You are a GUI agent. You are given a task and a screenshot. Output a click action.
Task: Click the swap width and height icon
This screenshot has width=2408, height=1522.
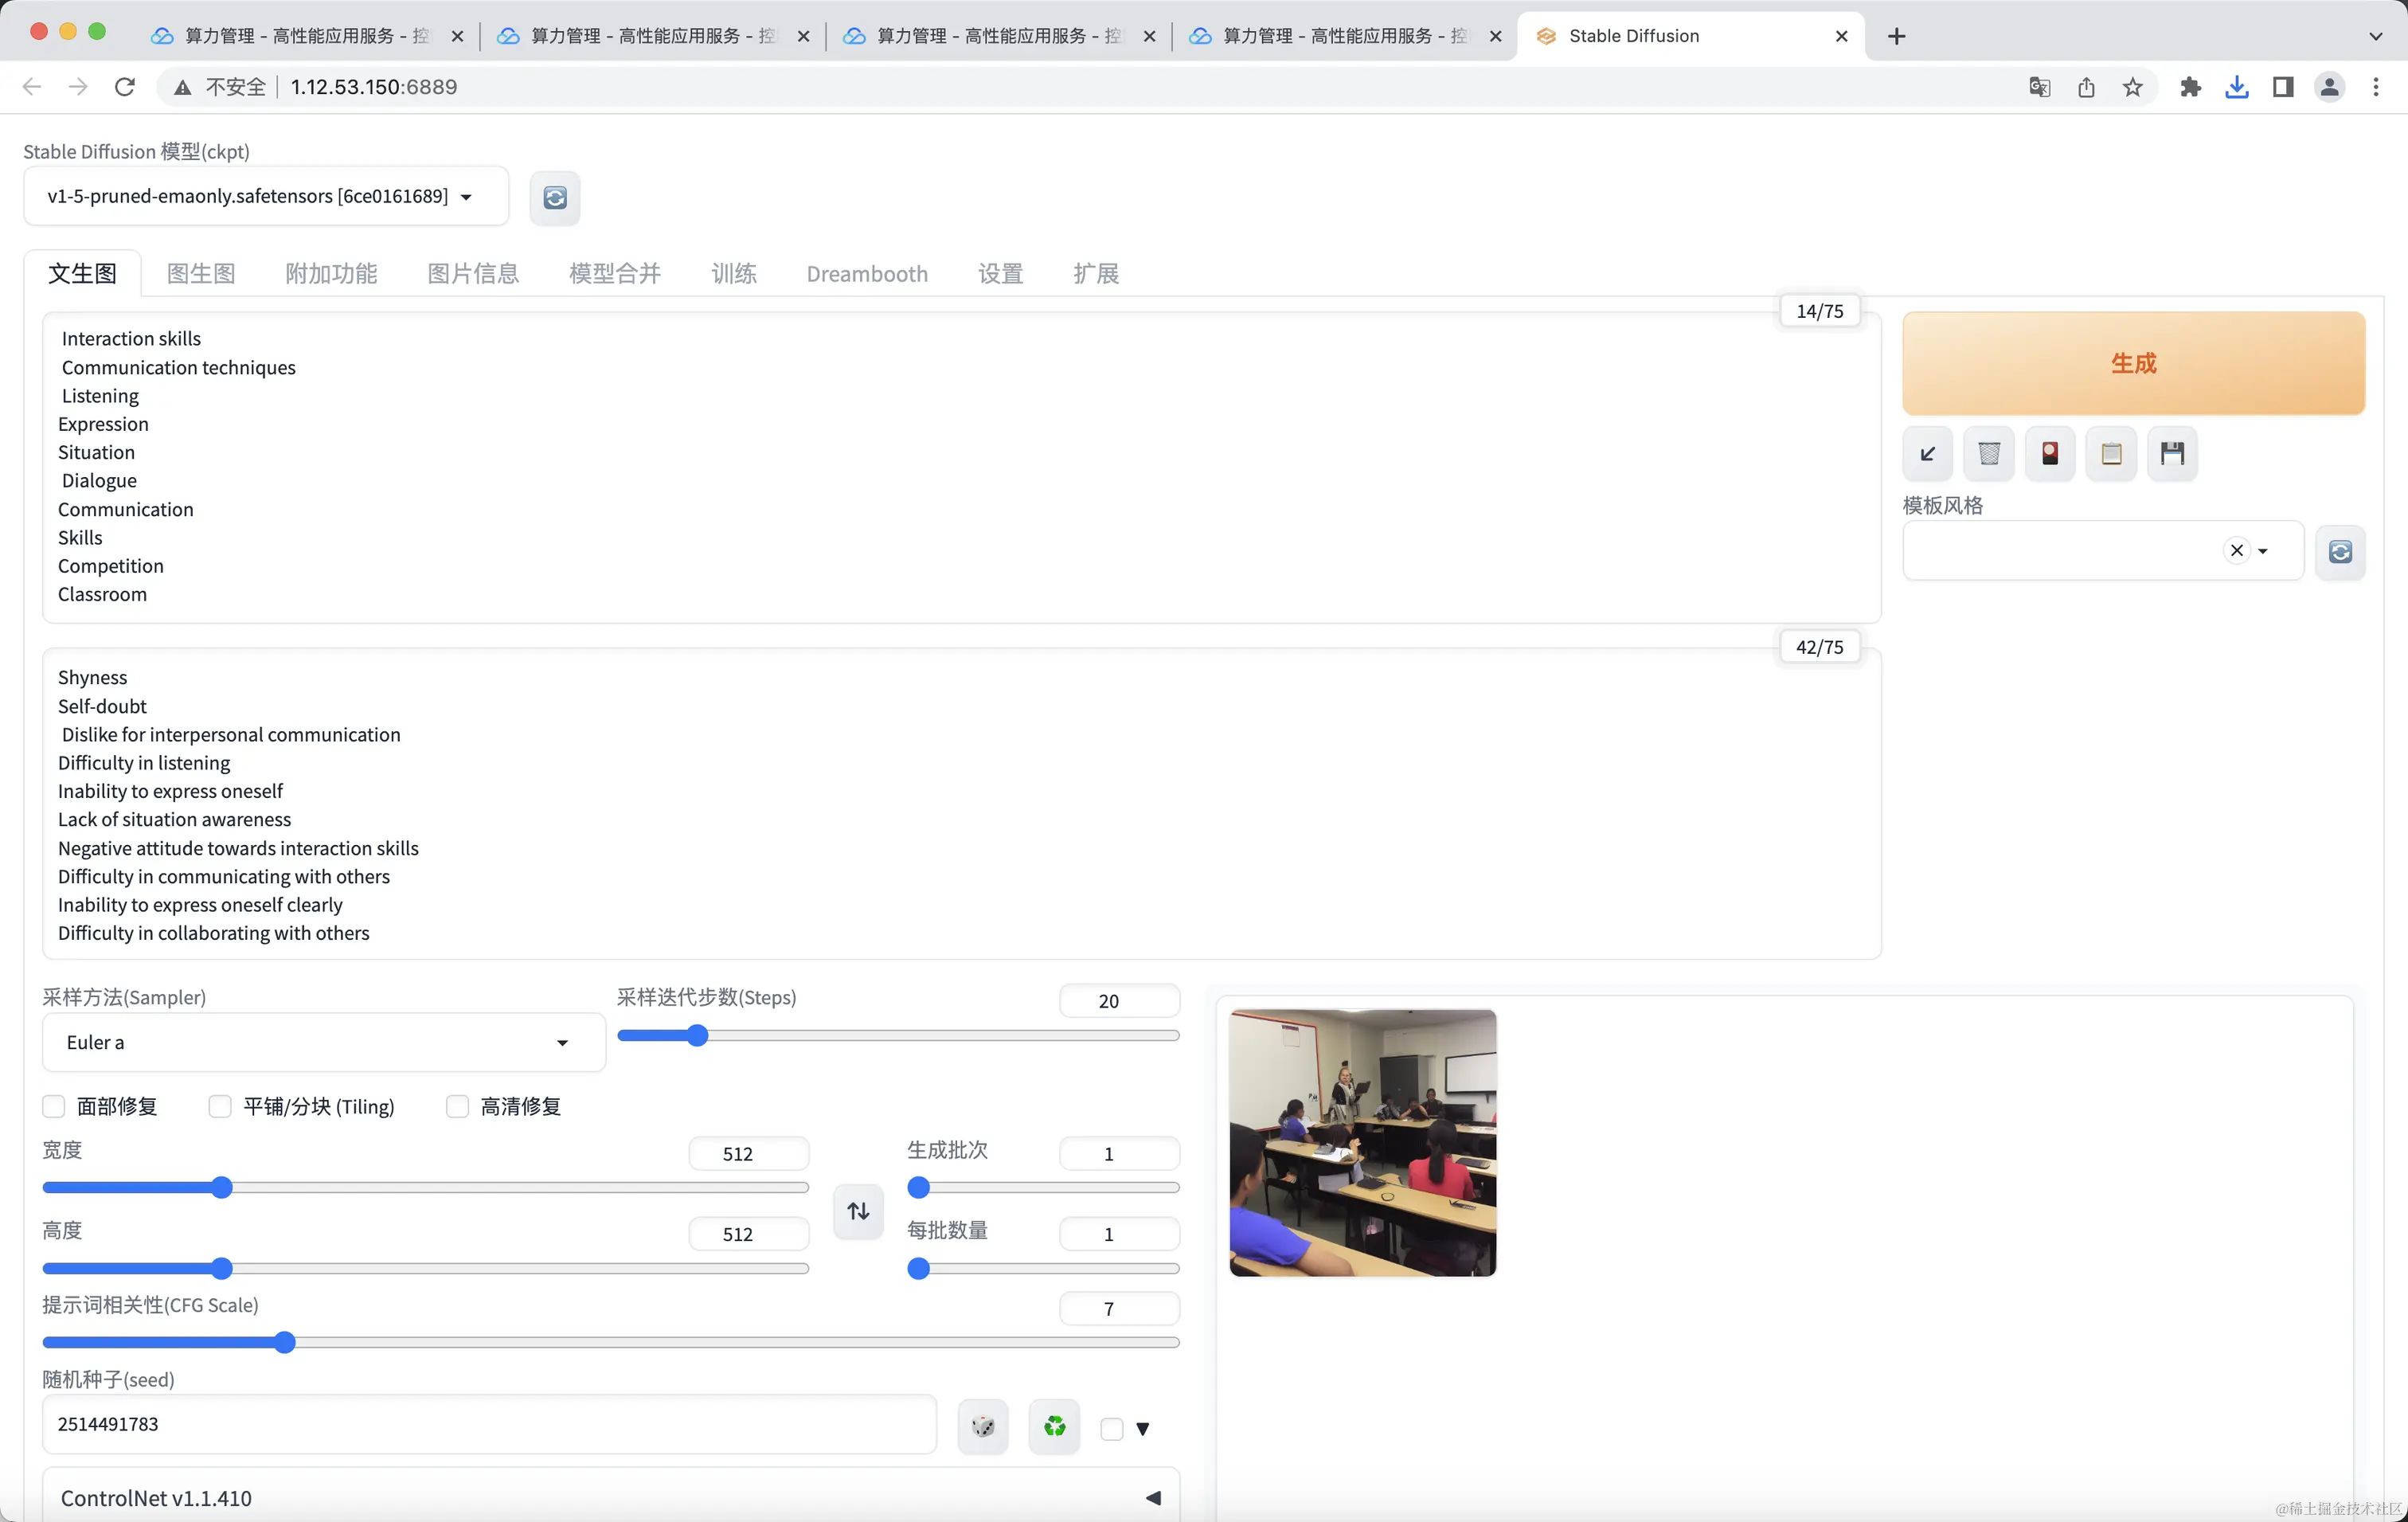tap(858, 1211)
